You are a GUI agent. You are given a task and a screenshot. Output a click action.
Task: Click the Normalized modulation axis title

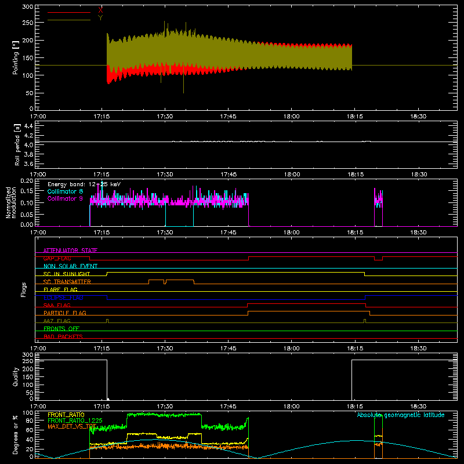pyautogui.click(x=11, y=202)
